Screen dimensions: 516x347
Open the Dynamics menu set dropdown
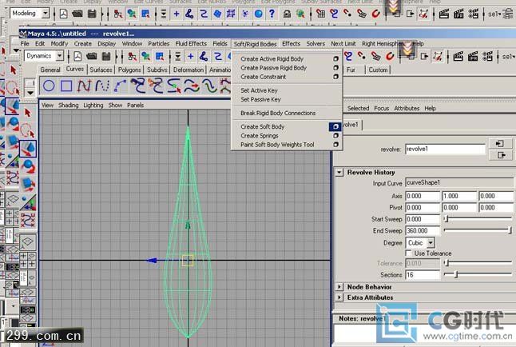click(x=60, y=56)
